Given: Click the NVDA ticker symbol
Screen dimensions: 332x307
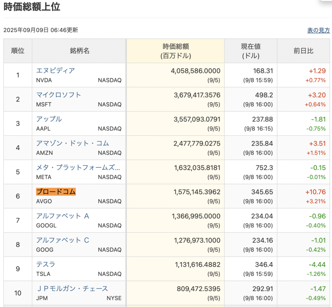Looking at the screenshot, I should coord(44,80).
